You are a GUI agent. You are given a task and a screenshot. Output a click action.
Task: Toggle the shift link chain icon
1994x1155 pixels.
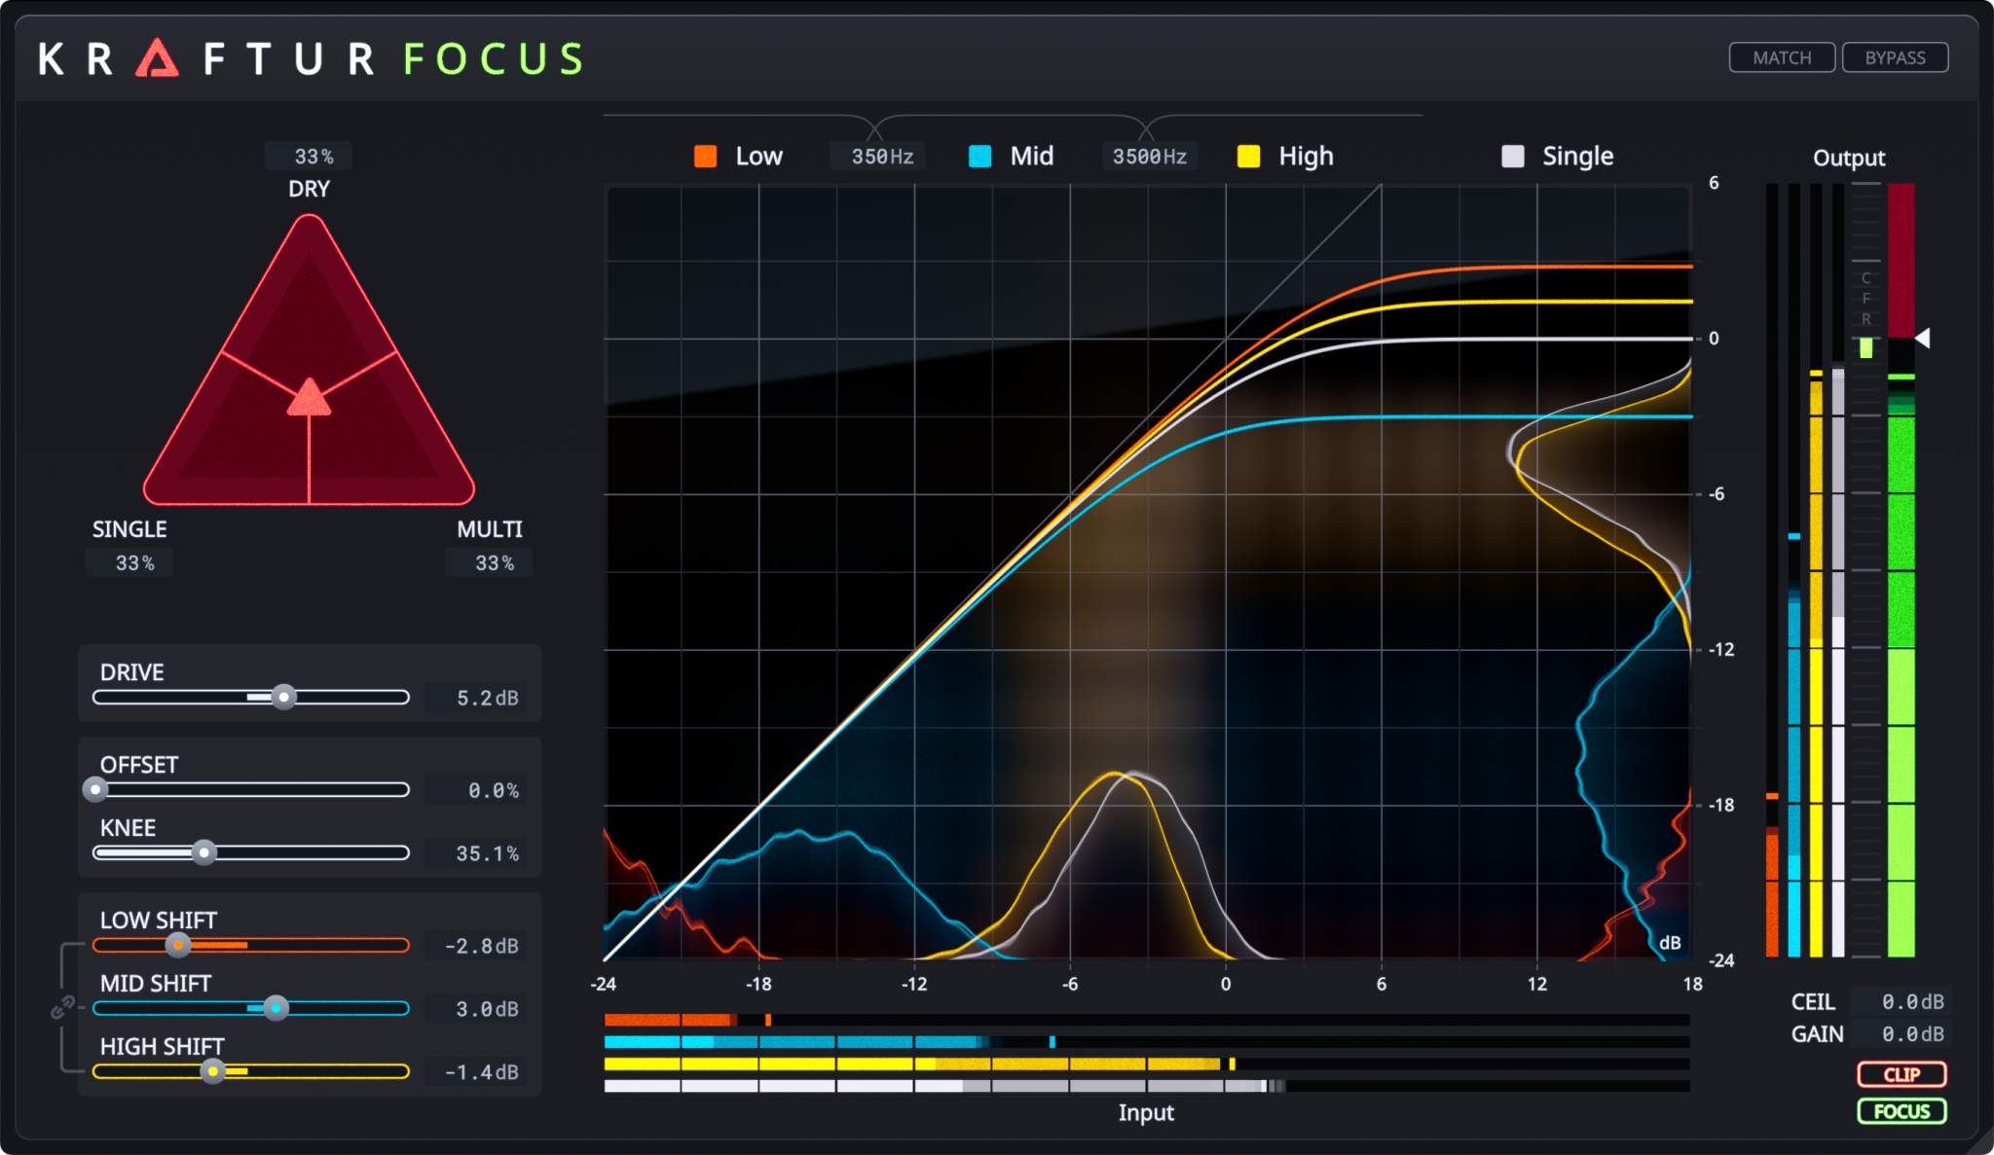click(x=63, y=1007)
